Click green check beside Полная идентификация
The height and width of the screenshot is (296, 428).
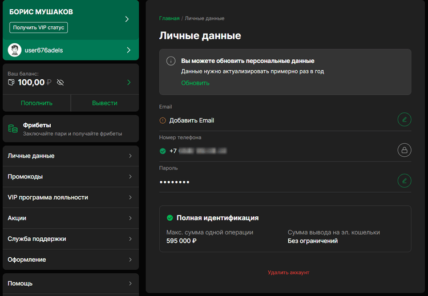coord(170,218)
